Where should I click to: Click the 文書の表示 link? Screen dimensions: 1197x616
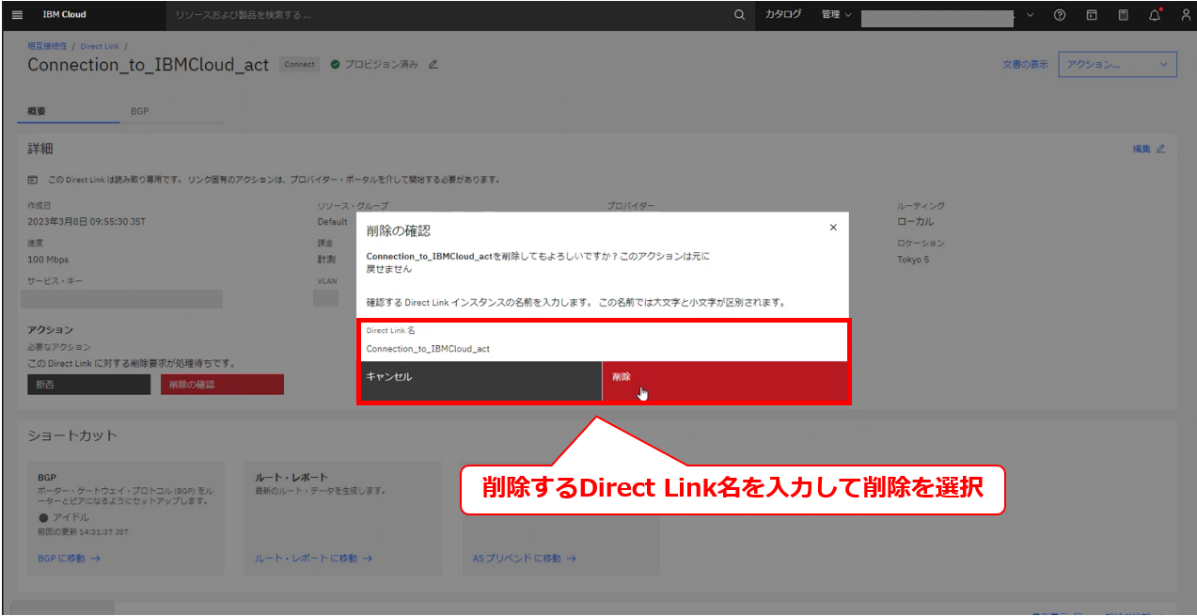pyautogui.click(x=1025, y=65)
